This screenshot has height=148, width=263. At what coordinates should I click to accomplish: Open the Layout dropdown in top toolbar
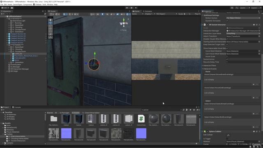[256, 8]
